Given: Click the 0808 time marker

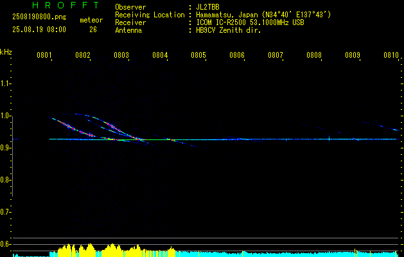Looking at the screenshot, I should pos(314,55).
